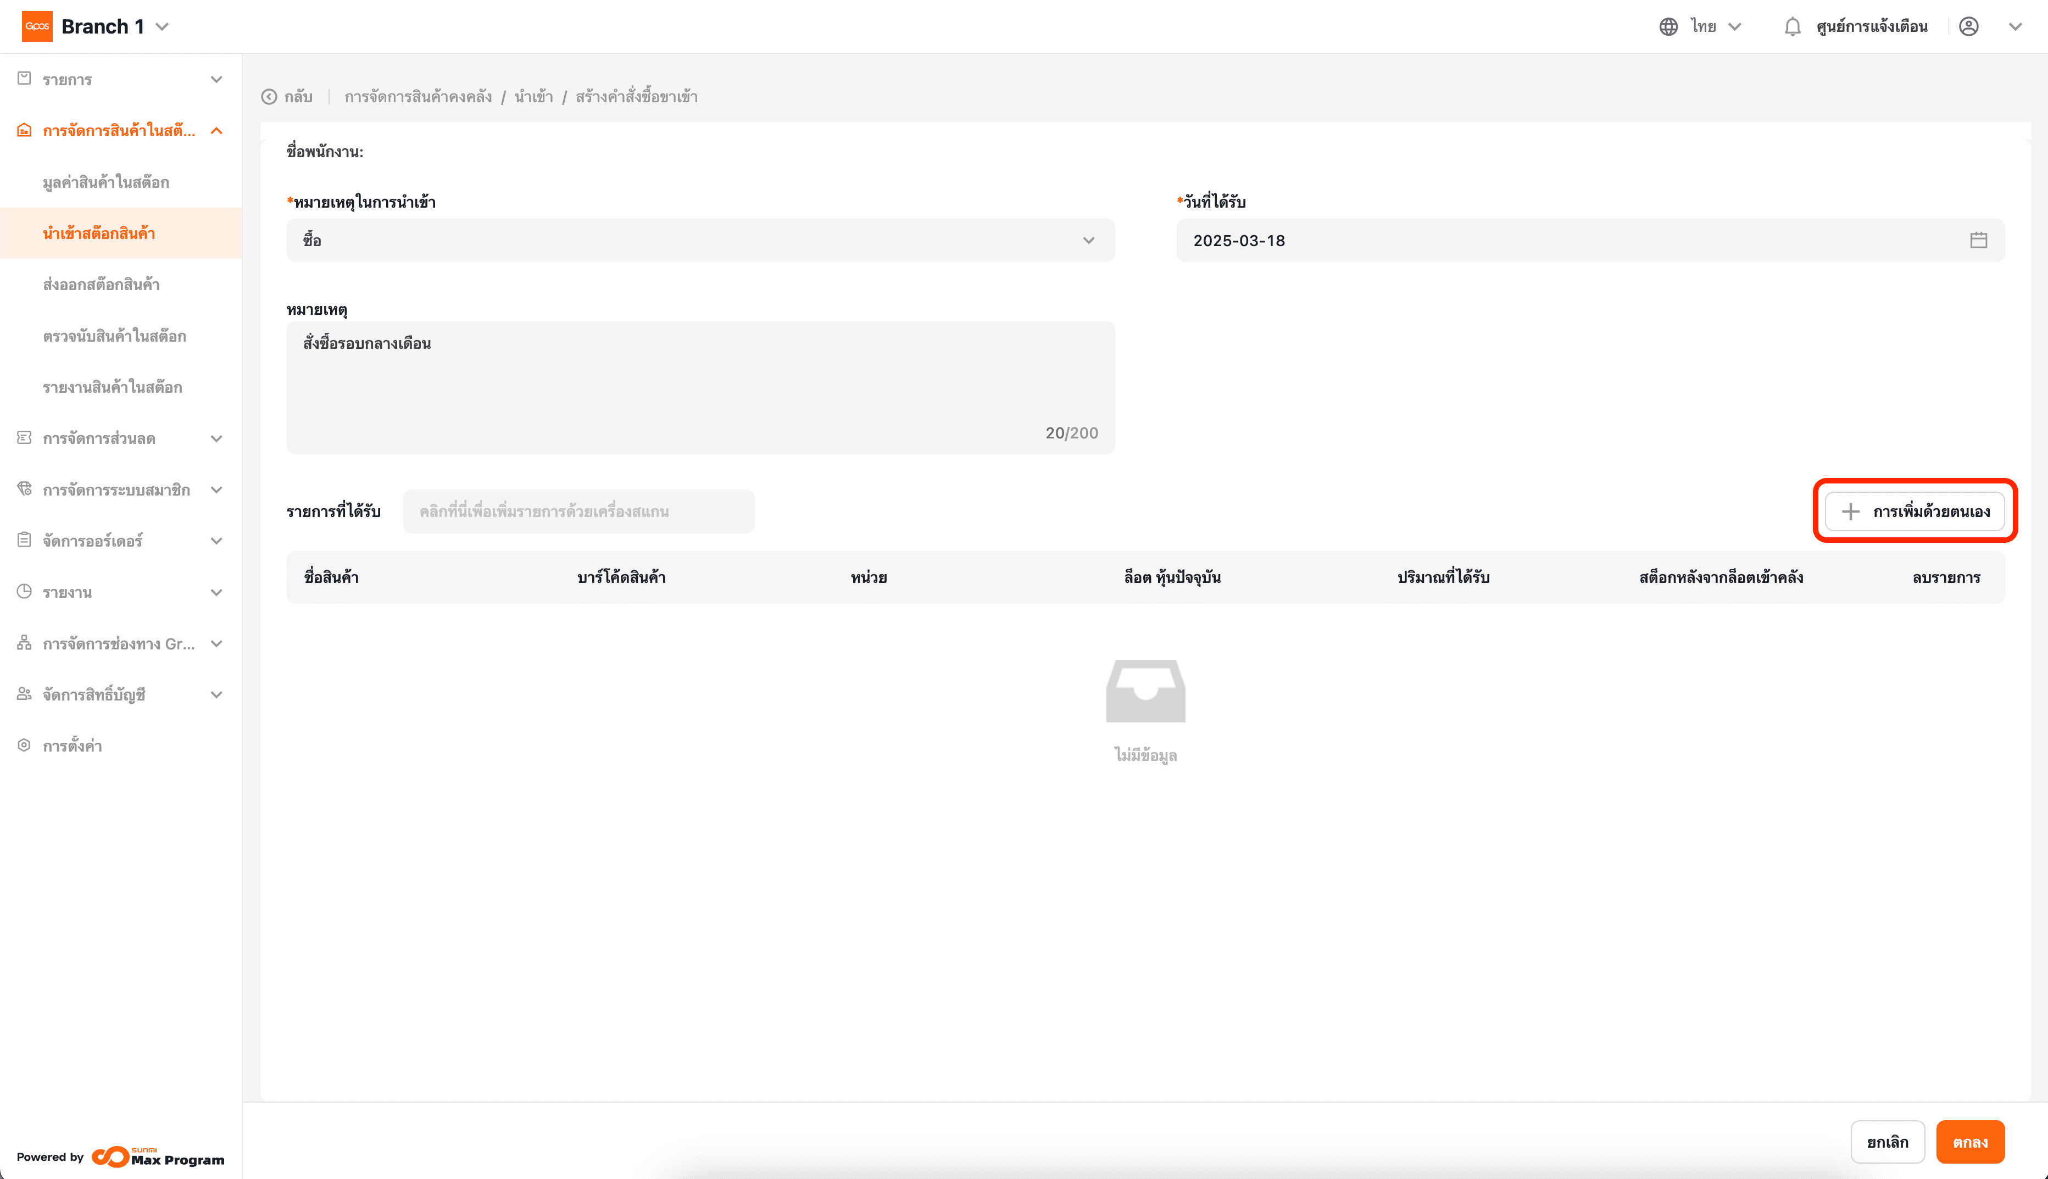The width and height of the screenshot is (2048, 1179).
Task: Click the GrabPOS orange logo
Action: click(37, 27)
